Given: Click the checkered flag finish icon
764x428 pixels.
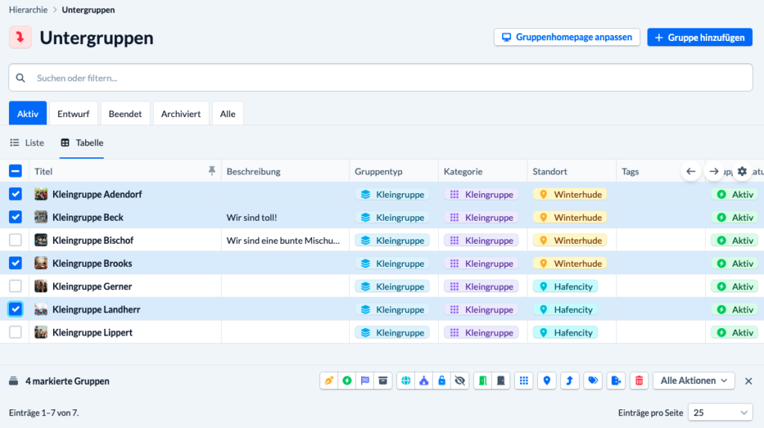Looking at the screenshot, I should click(x=365, y=381).
